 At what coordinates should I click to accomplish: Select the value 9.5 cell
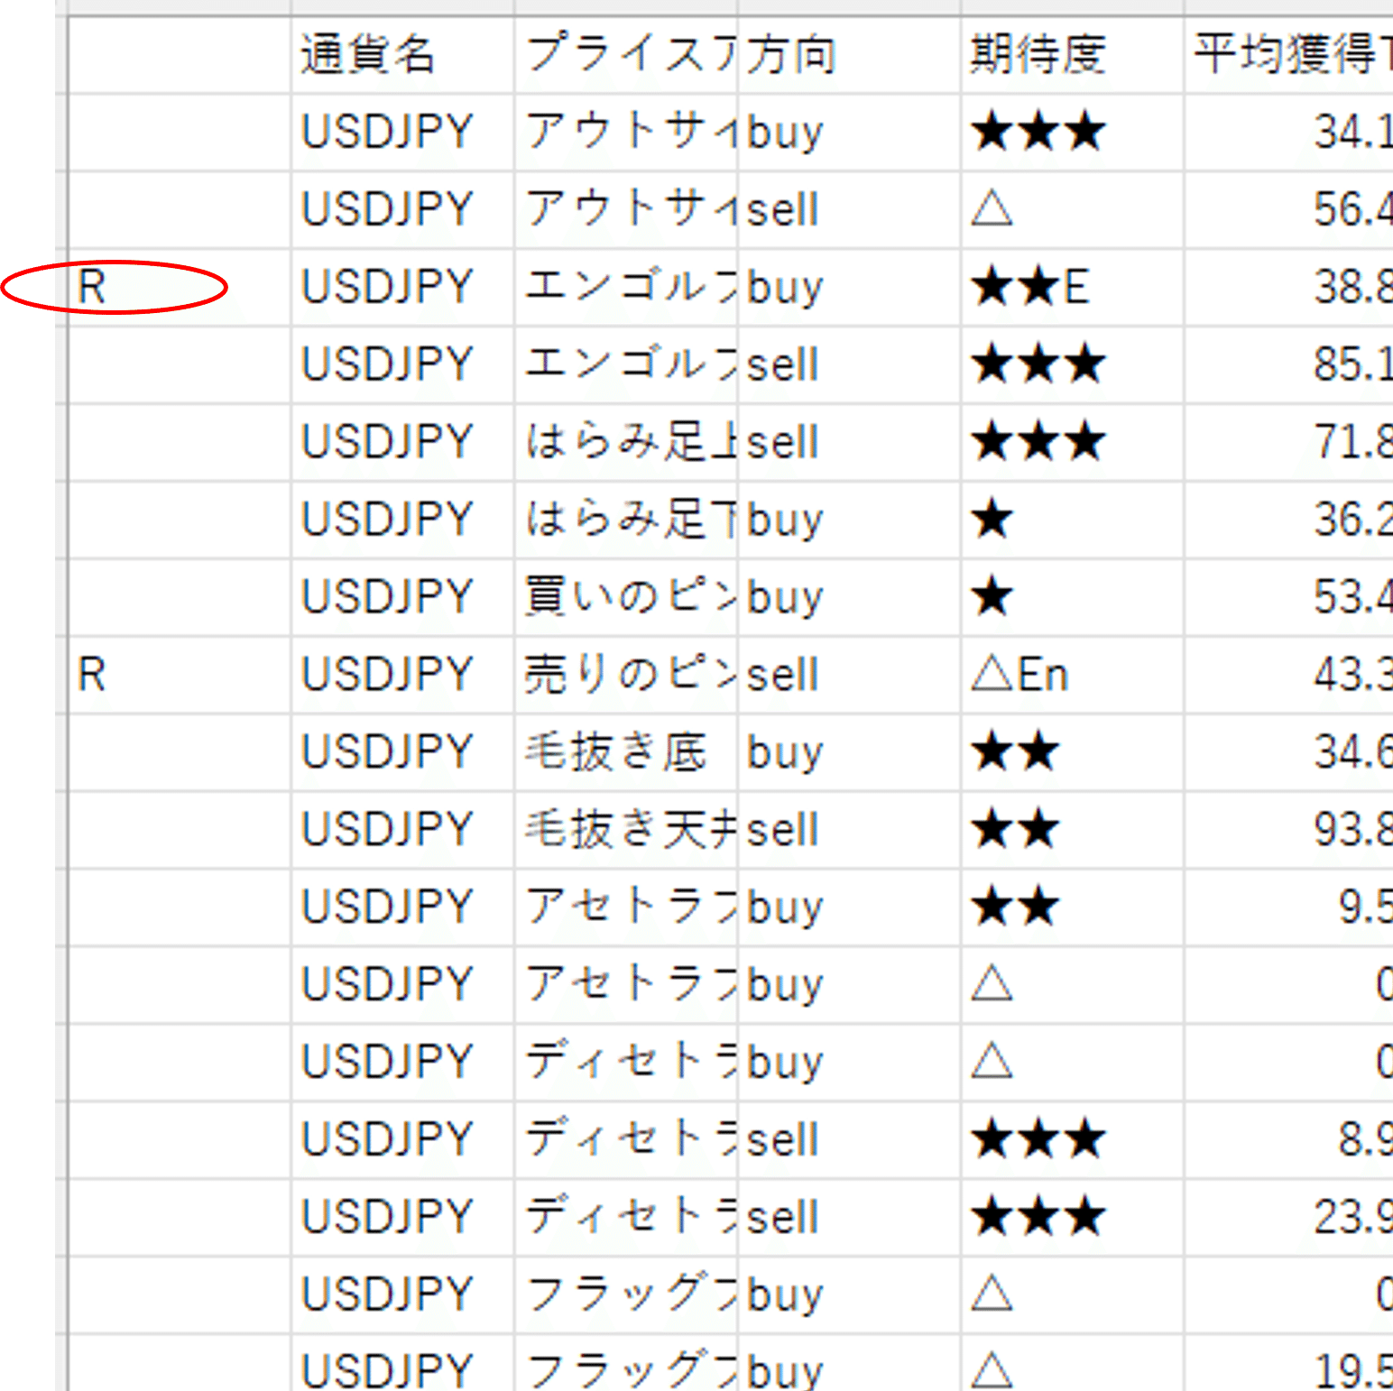pyautogui.click(x=1289, y=907)
